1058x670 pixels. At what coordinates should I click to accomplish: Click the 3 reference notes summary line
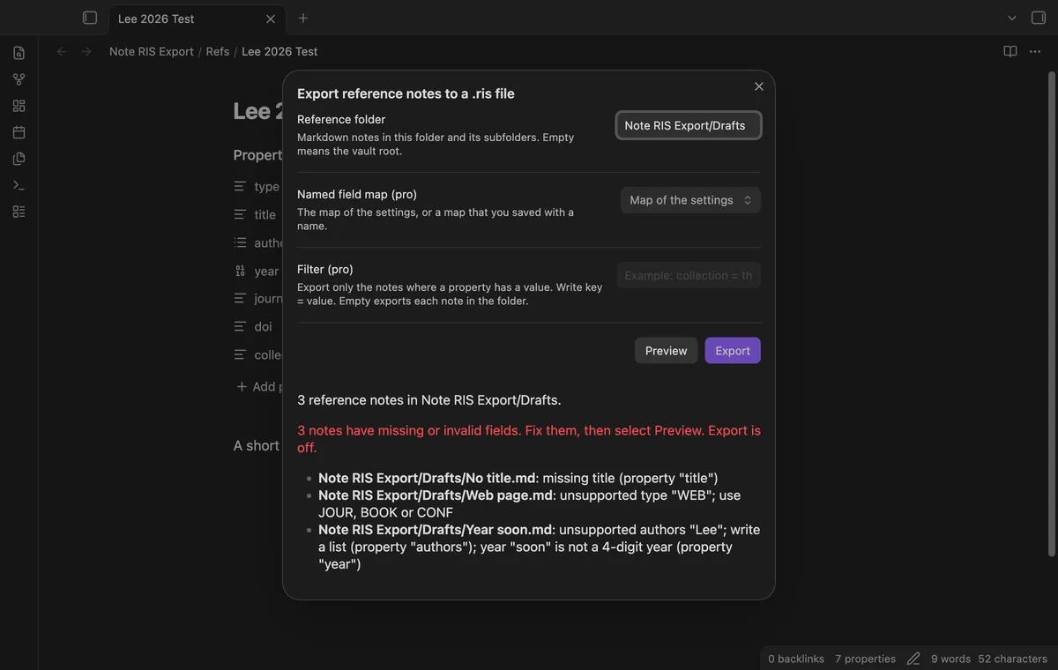pyautogui.click(x=429, y=400)
